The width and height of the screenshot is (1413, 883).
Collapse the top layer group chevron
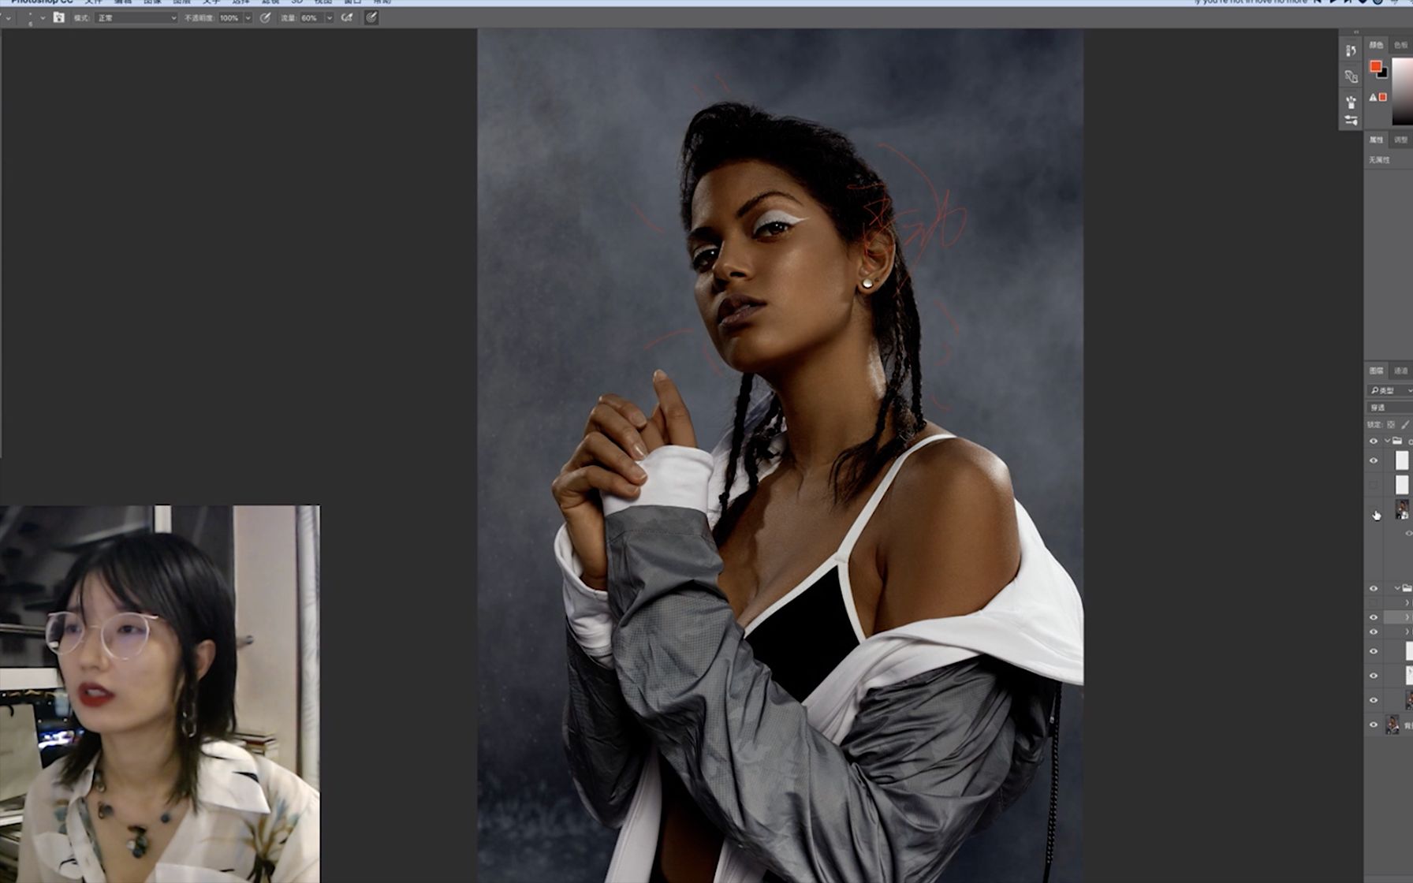[1387, 441]
